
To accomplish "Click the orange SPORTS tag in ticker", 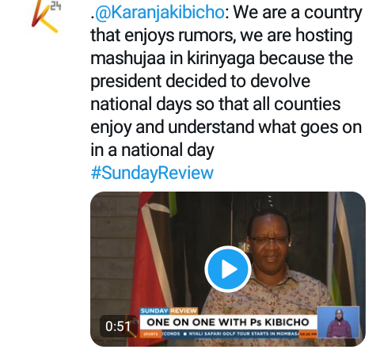I will tap(150, 334).
